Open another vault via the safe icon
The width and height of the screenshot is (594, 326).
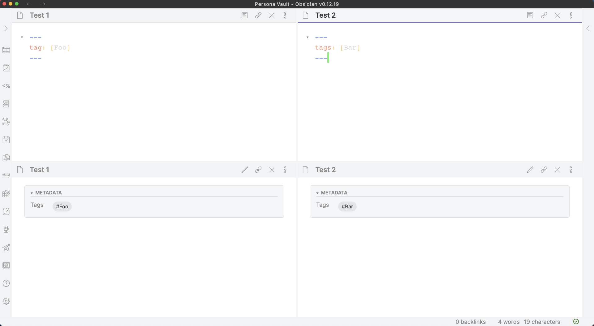click(x=6, y=265)
